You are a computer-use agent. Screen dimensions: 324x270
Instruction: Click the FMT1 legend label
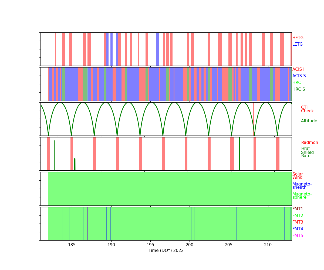298,209
